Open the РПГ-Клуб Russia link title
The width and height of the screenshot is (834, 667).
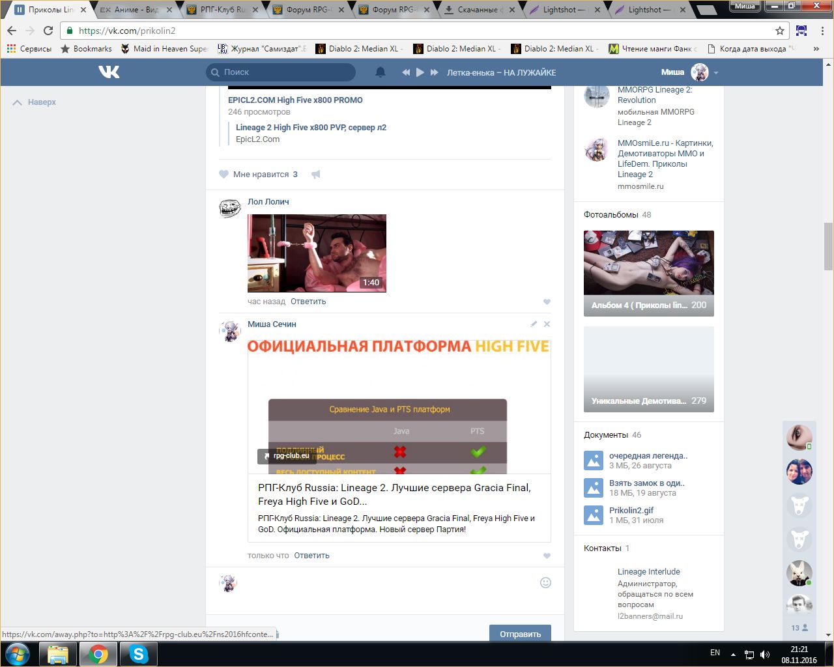[x=394, y=494]
